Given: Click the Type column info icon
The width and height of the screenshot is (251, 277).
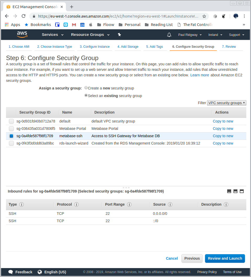Looking at the screenshot, I should (x=21, y=205).
